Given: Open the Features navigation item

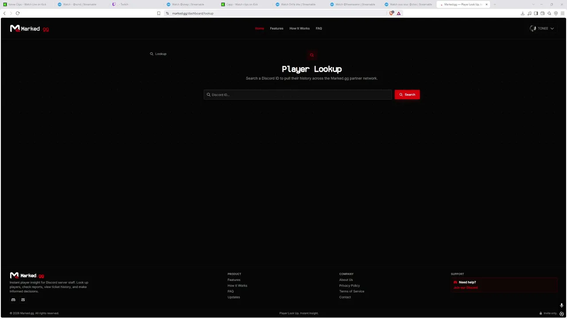Looking at the screenshot, I should (276, 28).
